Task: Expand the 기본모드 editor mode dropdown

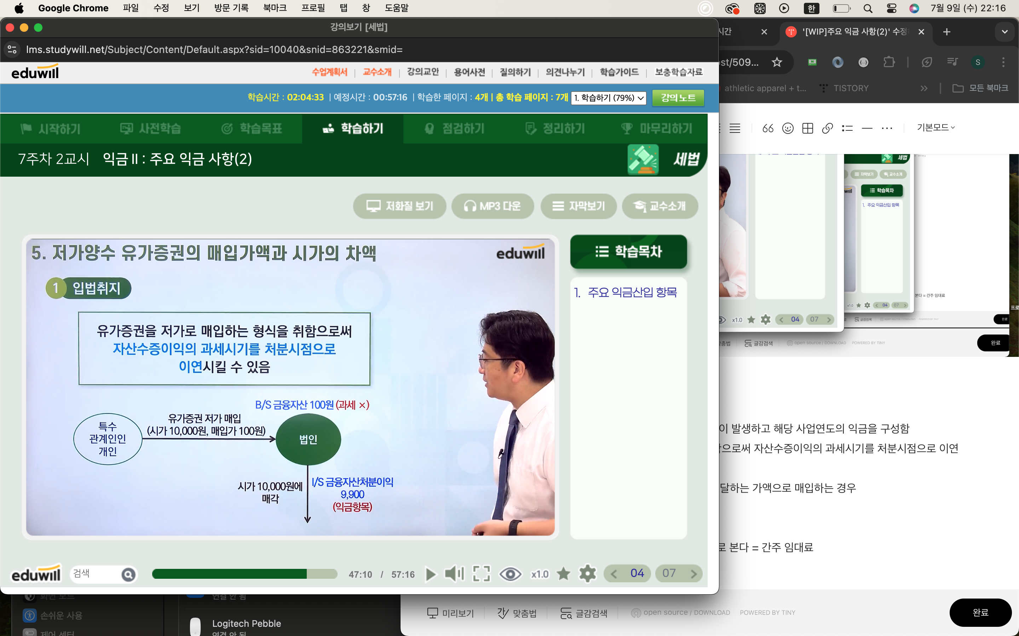Action: [x=935, y=128]
